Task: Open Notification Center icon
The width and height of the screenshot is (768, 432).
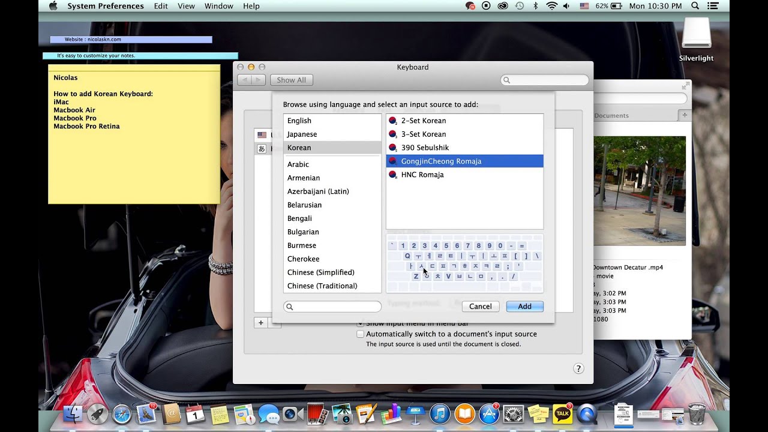Action: click(x=713, y=6)
